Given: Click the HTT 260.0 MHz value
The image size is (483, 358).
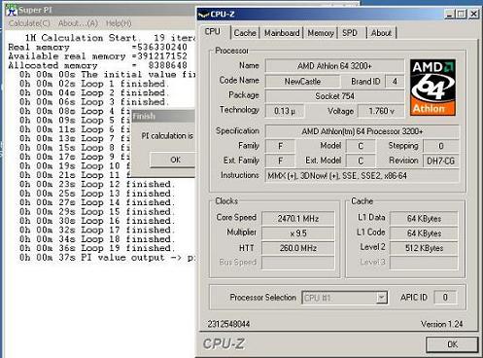Looking at the screenshot, I should click(x=298, y=248).
